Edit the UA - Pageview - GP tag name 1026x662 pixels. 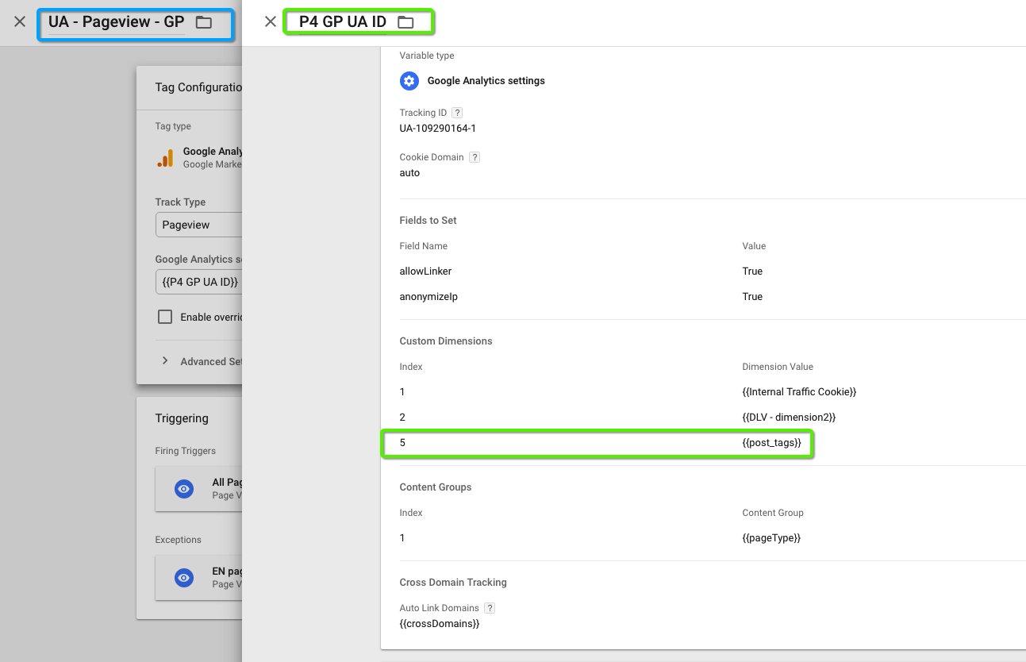pyautogui.click(x=116, y=22)
